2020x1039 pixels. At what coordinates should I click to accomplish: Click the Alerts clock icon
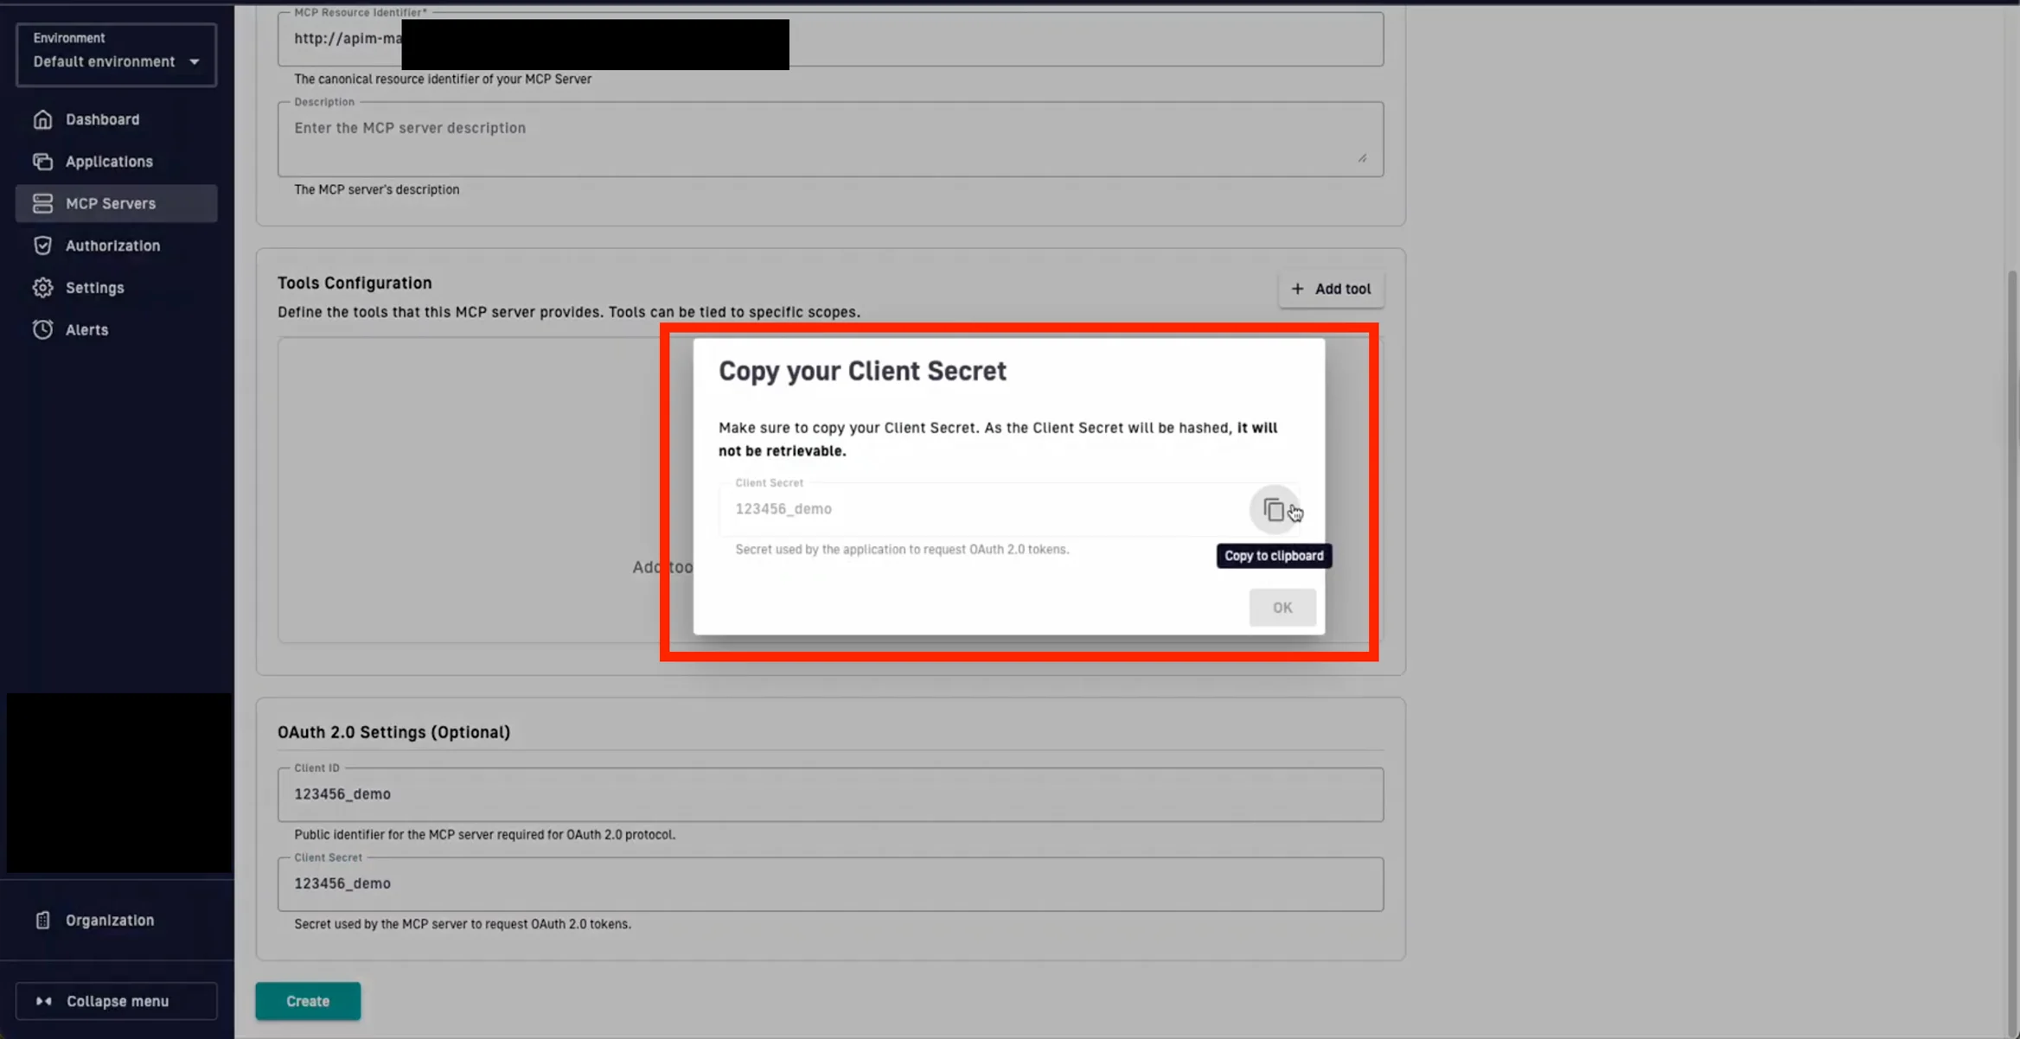click(42, 329)
